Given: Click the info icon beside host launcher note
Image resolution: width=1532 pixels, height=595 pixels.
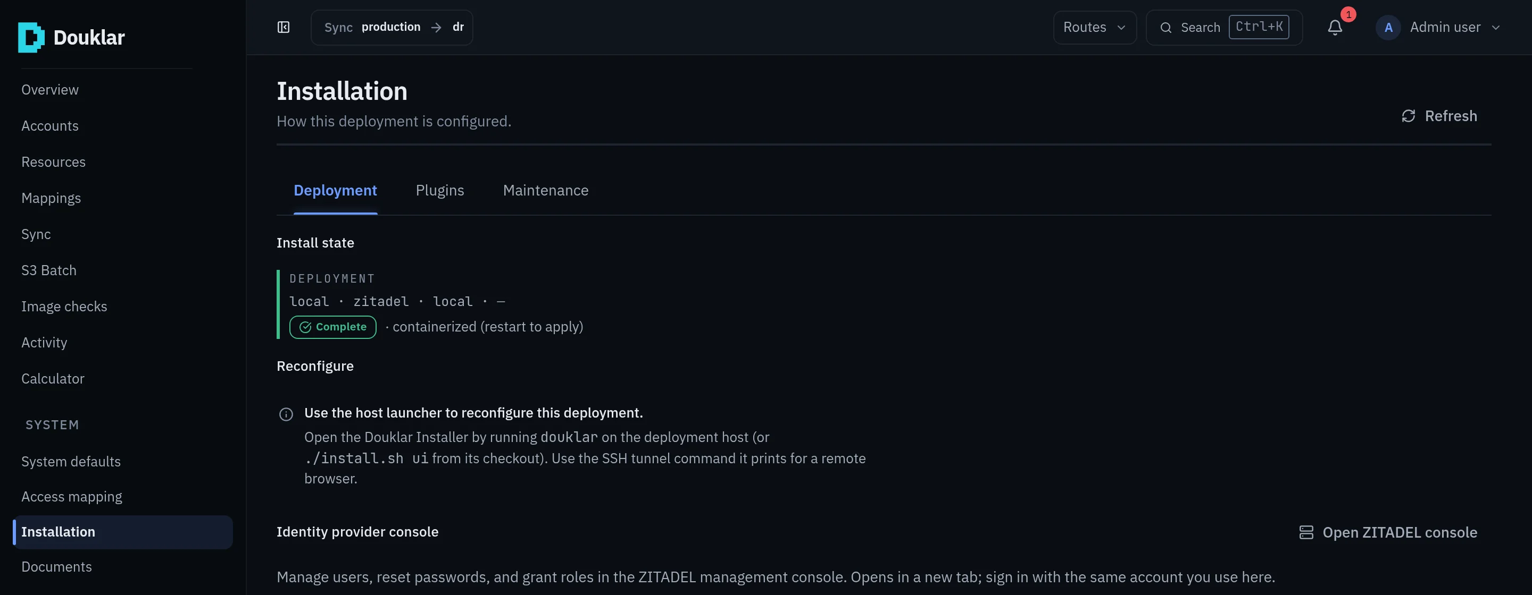Looking at the screenshot, I should (x=286, y=414).
